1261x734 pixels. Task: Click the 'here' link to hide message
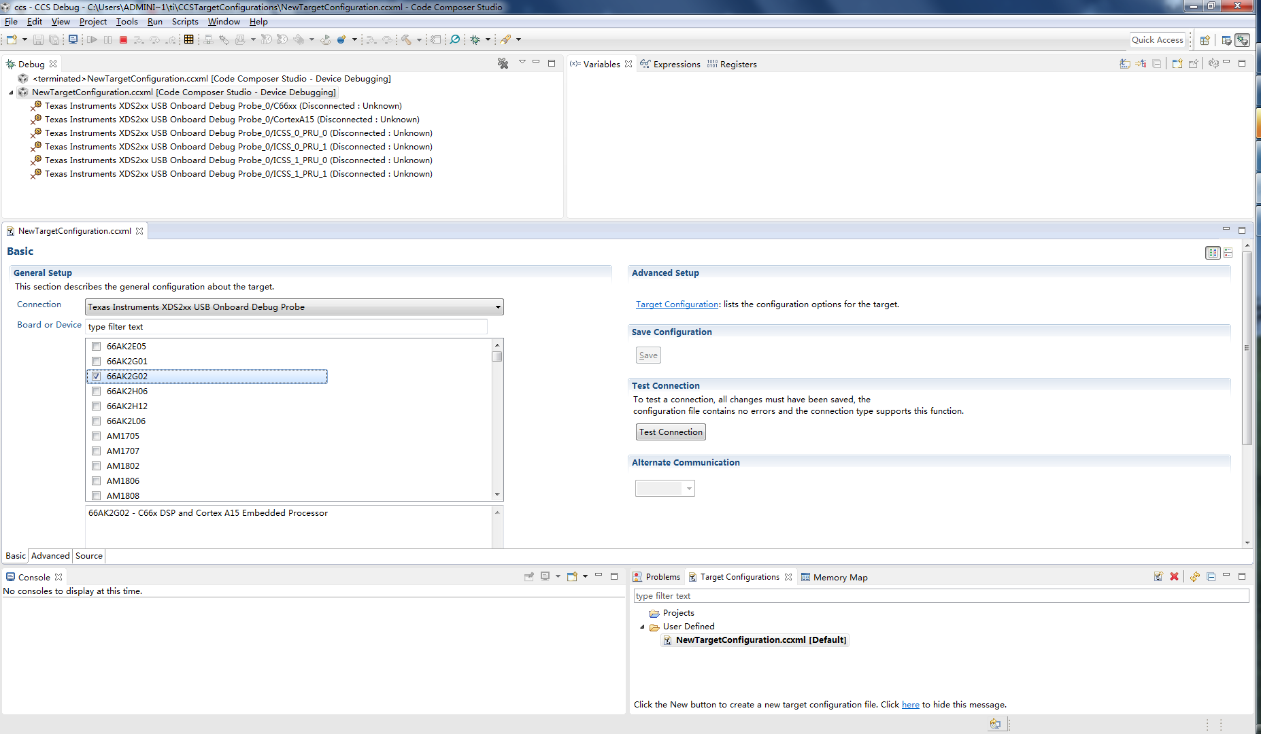coord(911,705)
